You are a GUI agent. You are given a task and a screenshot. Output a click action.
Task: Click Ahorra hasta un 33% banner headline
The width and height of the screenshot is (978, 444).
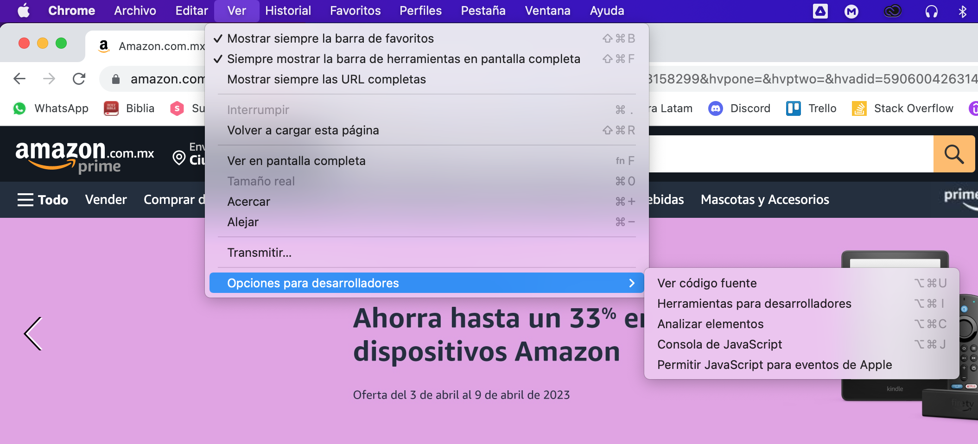click(500, 335)
